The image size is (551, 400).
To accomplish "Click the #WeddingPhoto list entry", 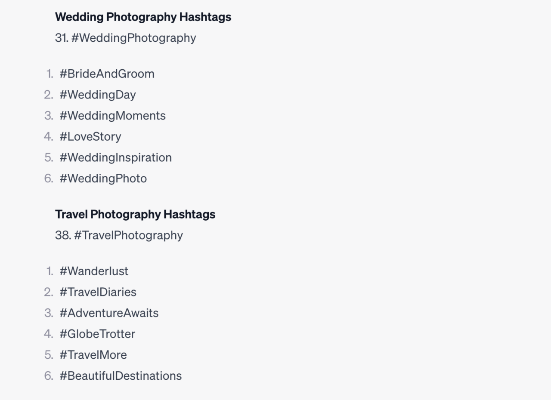I will 103,178.
